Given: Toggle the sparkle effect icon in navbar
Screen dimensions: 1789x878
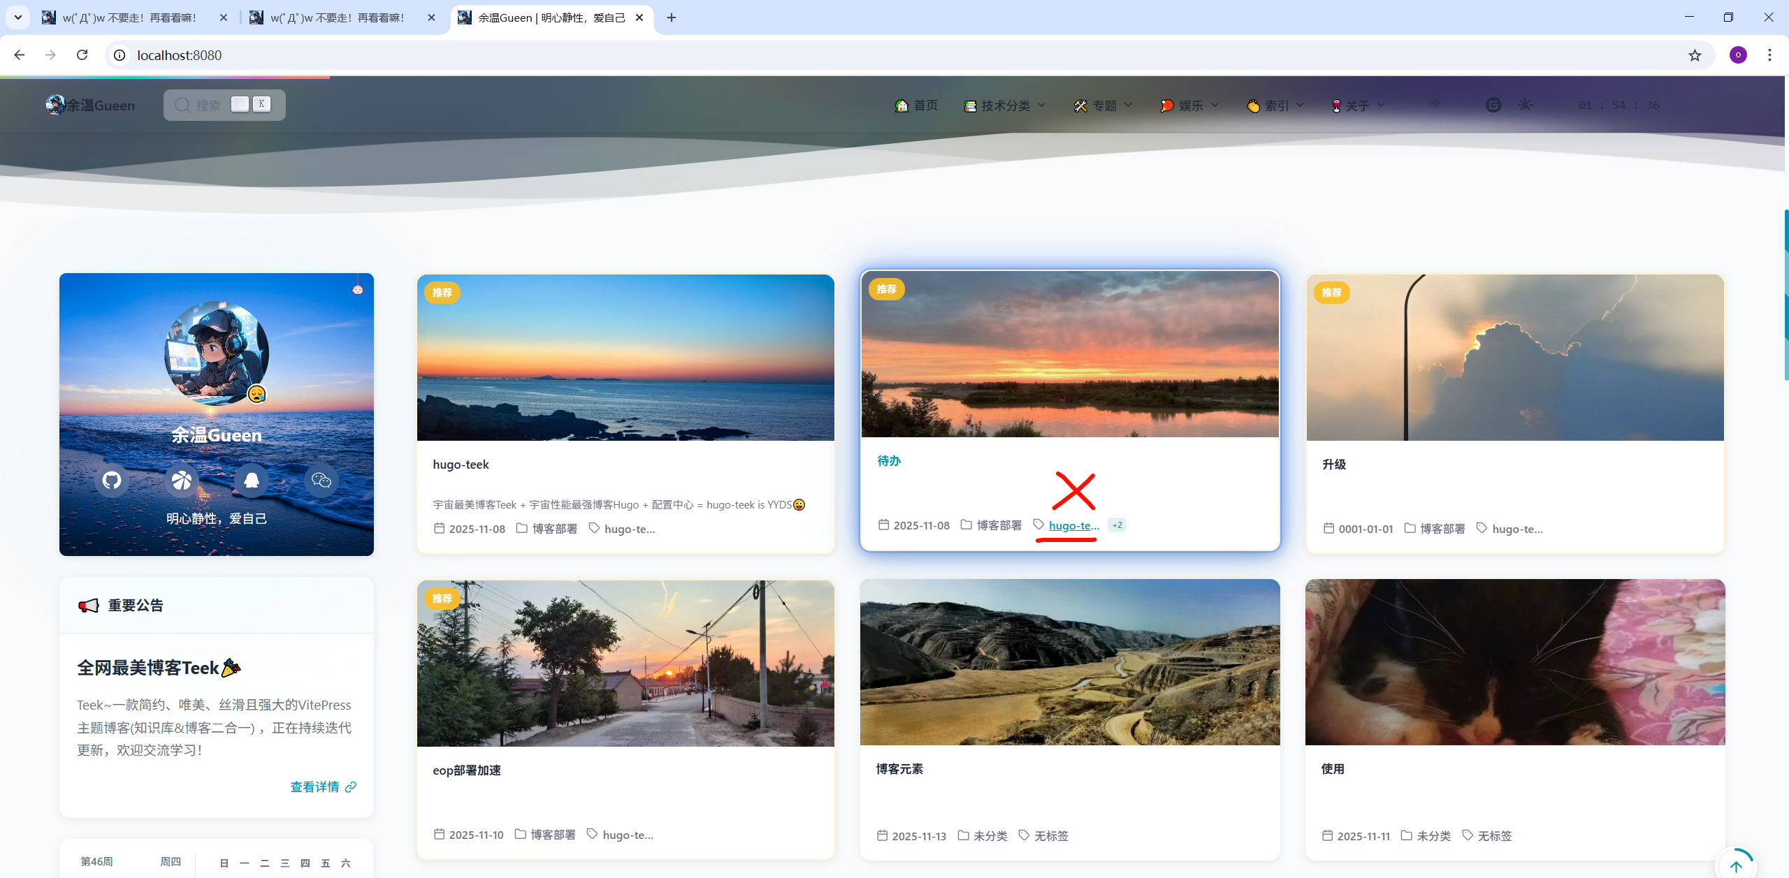Looking at the screenshot, I should coord(1525,105).
